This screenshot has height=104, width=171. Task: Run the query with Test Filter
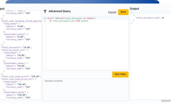120,74
